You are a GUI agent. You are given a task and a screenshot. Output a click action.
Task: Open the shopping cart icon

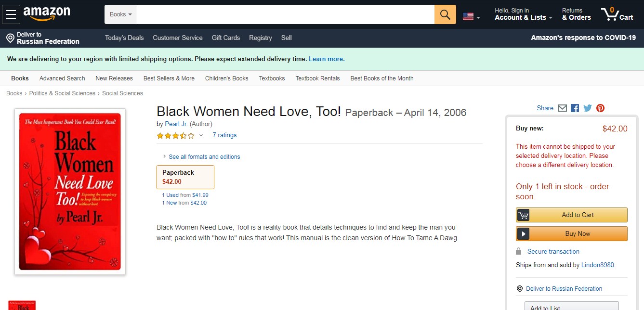[x=617, y=14]
